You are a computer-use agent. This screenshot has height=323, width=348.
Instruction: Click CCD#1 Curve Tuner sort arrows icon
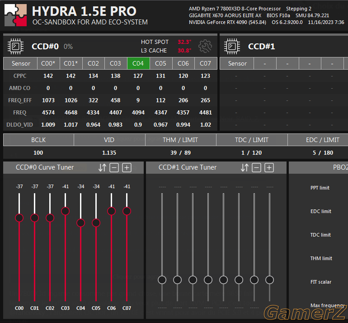245,167
